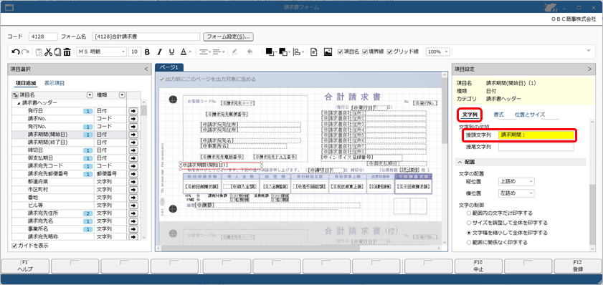Click the font color A icon
This screenshot has height=285, width=603.
coord(184,52)
